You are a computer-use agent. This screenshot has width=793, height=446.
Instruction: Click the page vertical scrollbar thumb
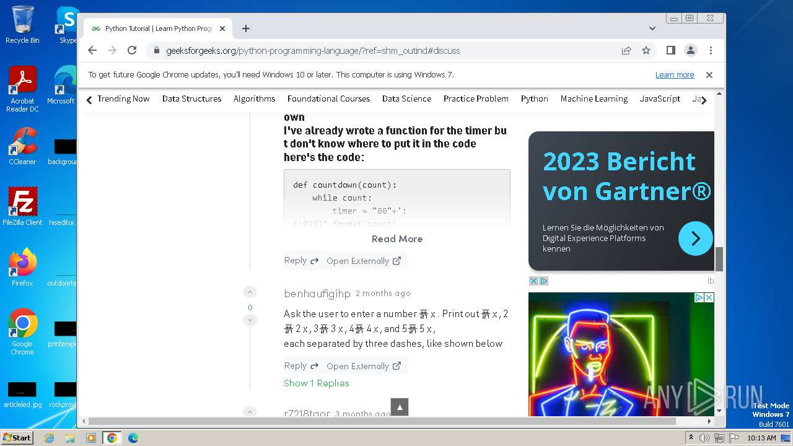pos(719,259)
